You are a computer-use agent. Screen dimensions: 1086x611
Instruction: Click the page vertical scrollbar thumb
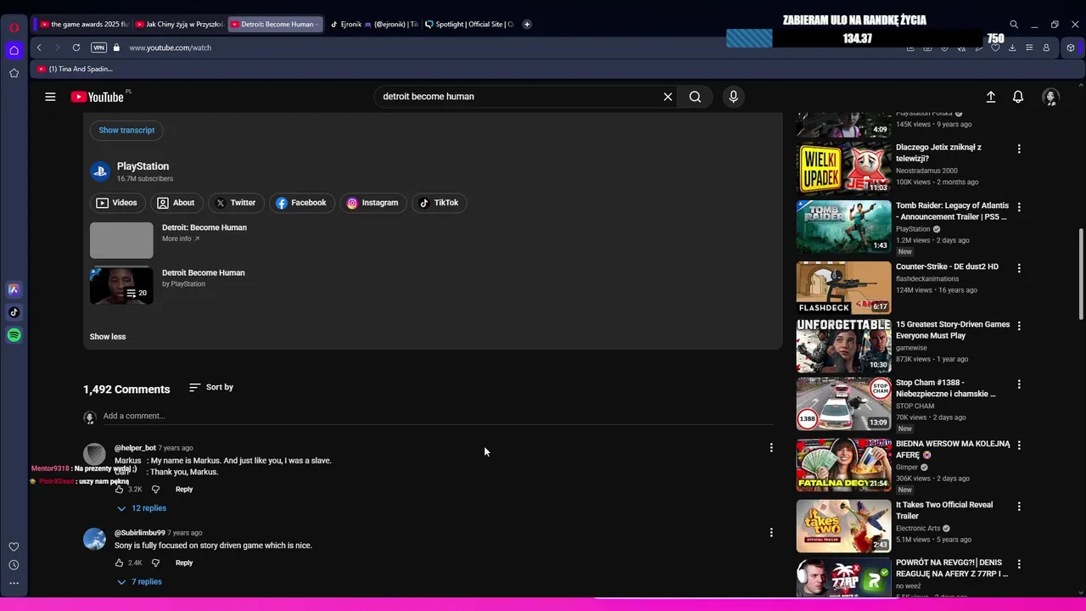pos(1081,275)
